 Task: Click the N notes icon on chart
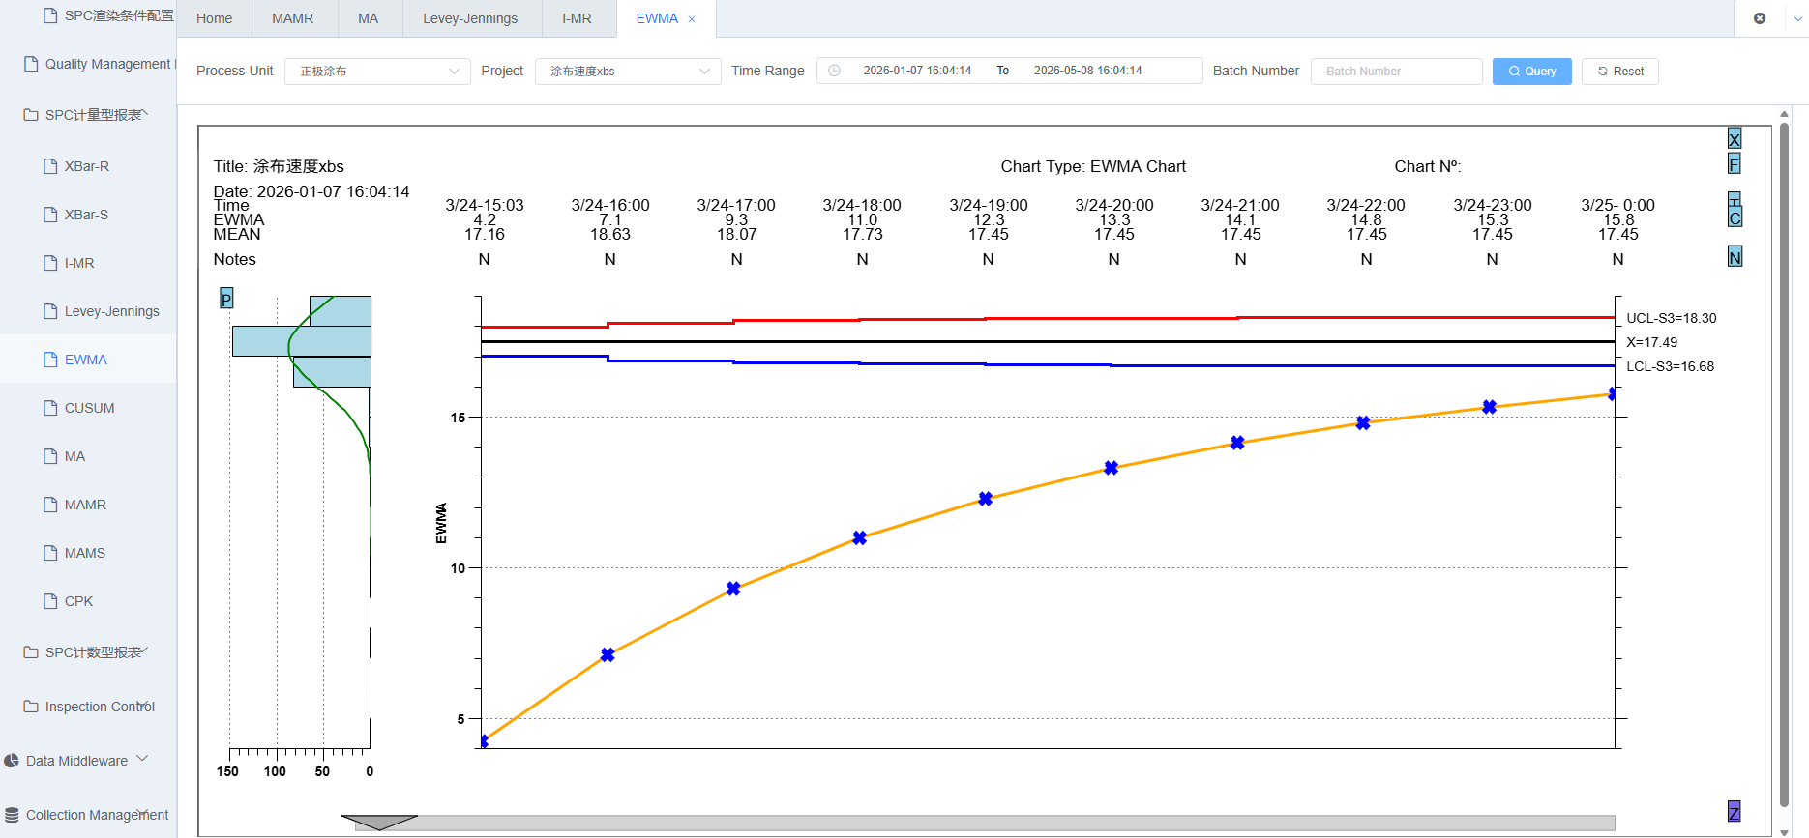click(1735, 257)
